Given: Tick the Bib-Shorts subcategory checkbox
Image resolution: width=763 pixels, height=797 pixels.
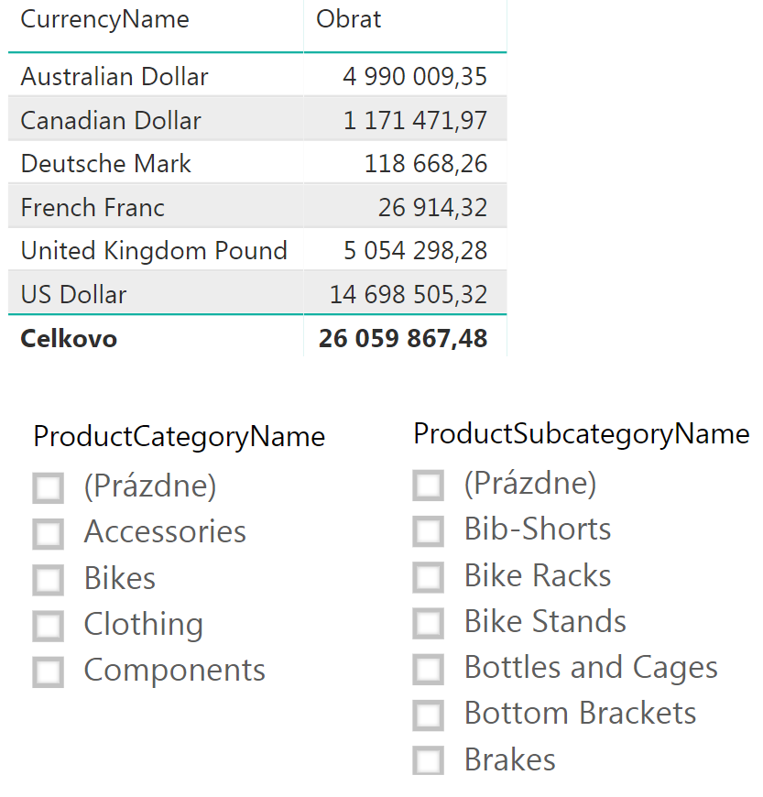Looking at the screenshot, I should click(428, 531).
